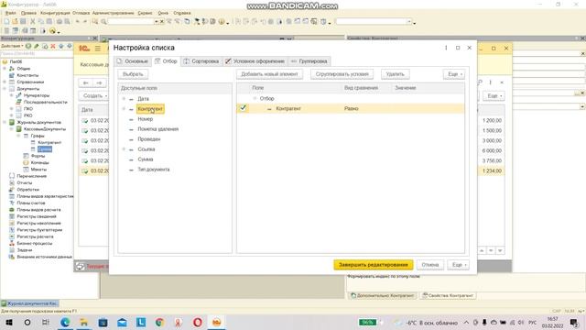Select Регистры сведений in configuration tree
586x330 pixels.
tap(37, 216)
